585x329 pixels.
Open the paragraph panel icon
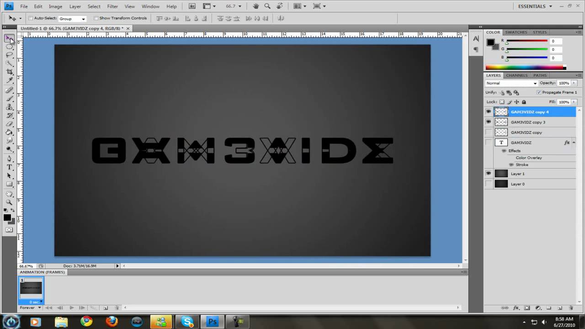pyautogui.click(x=476, y=49)
